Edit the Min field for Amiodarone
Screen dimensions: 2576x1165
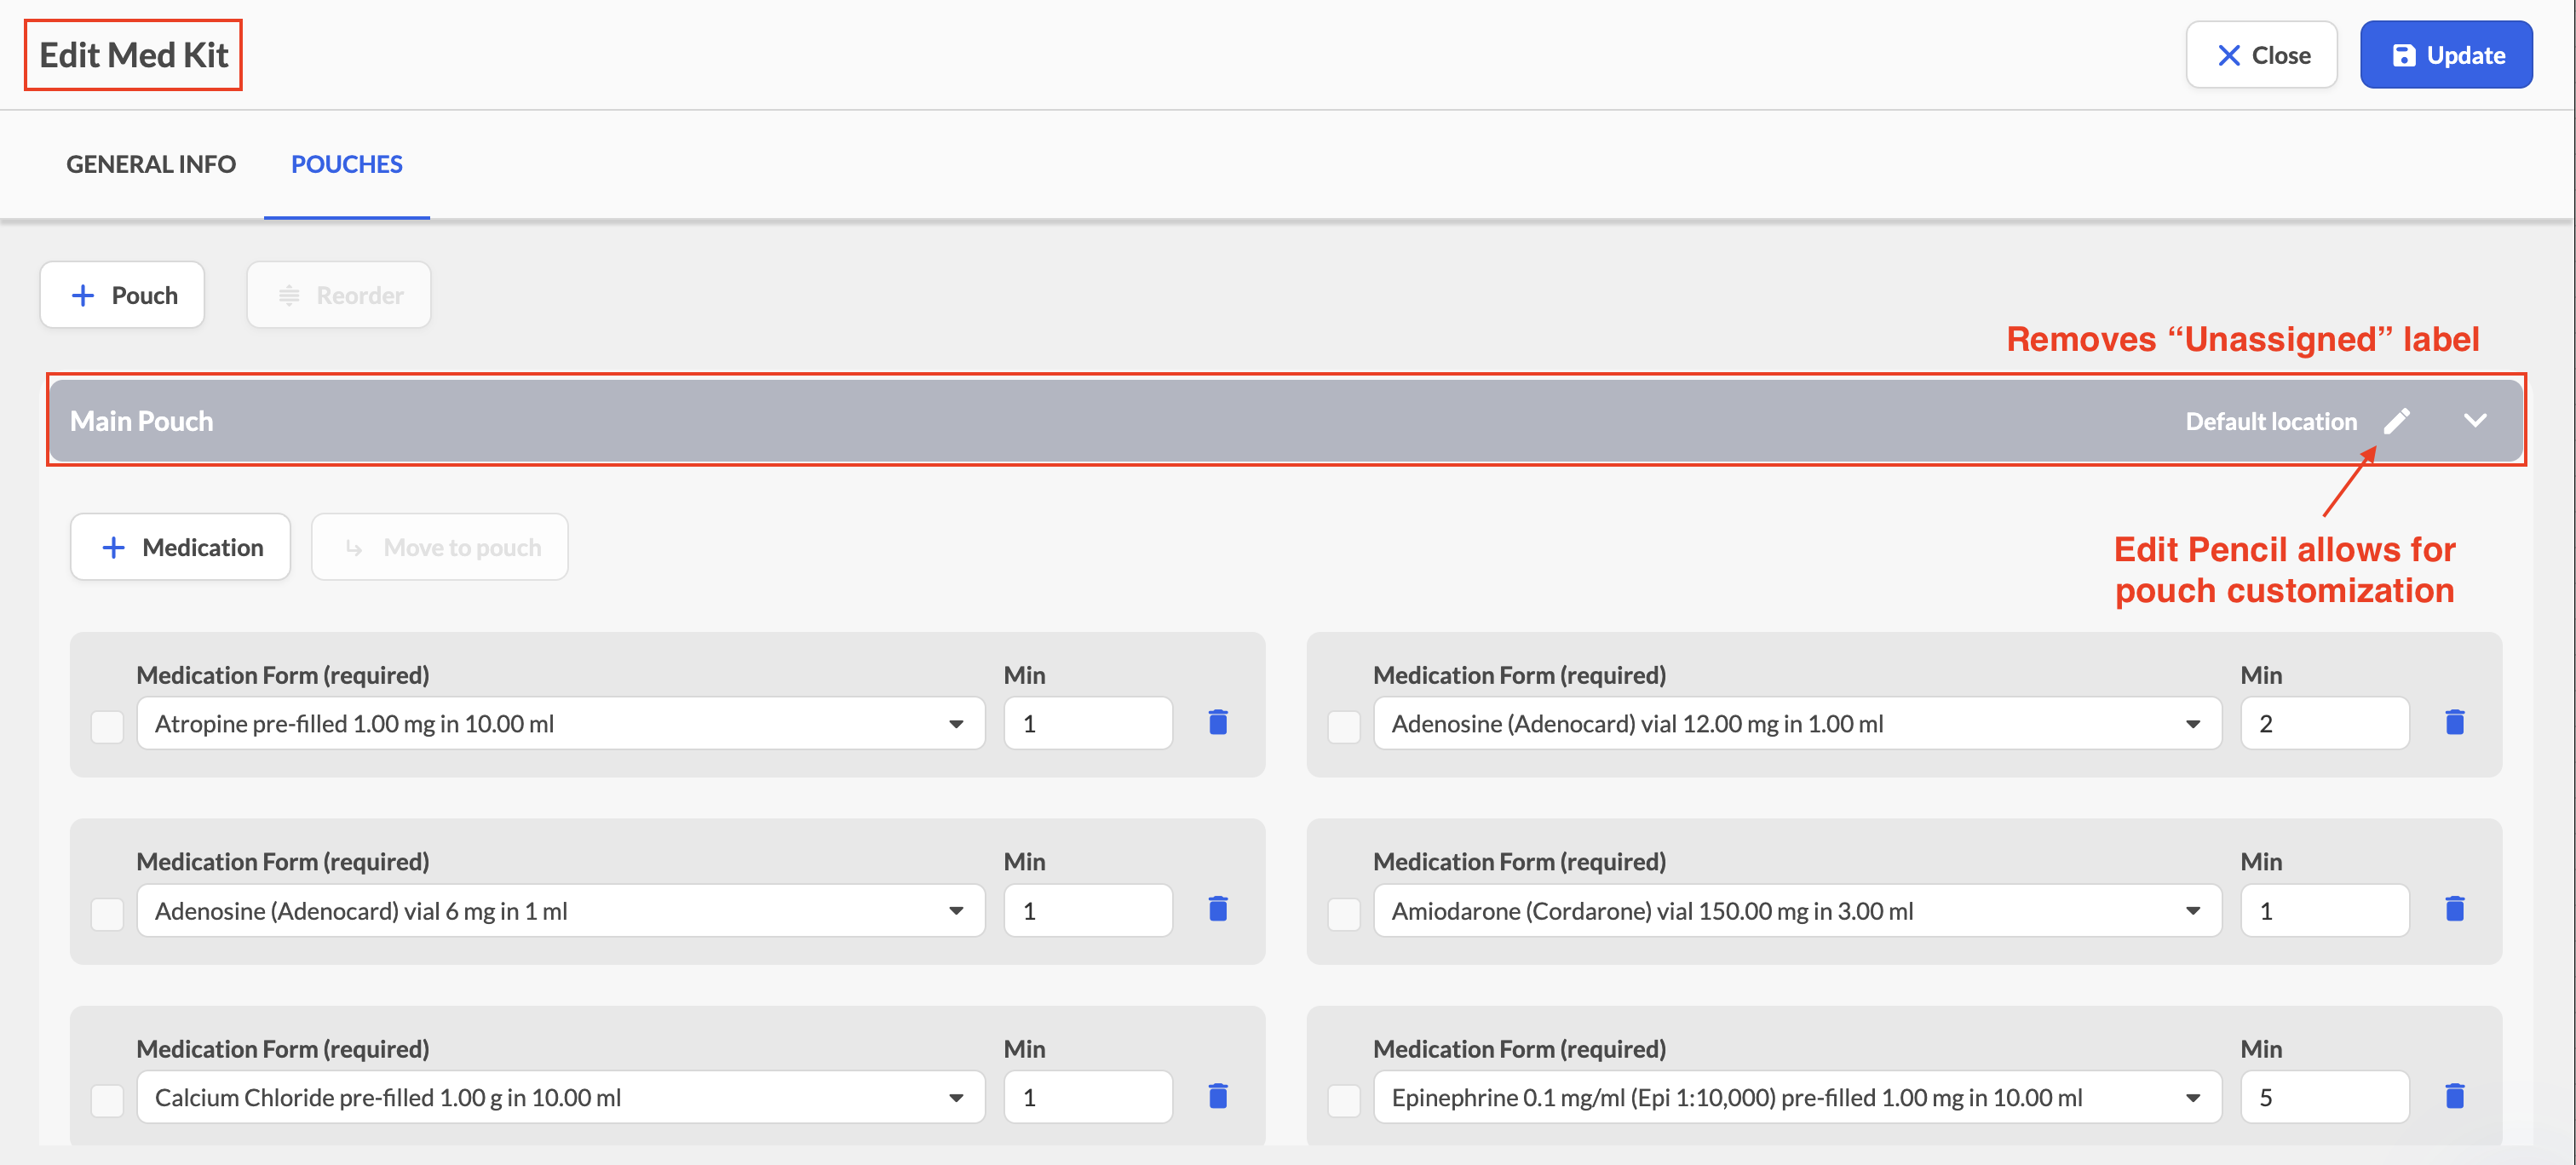[2325, 910]
